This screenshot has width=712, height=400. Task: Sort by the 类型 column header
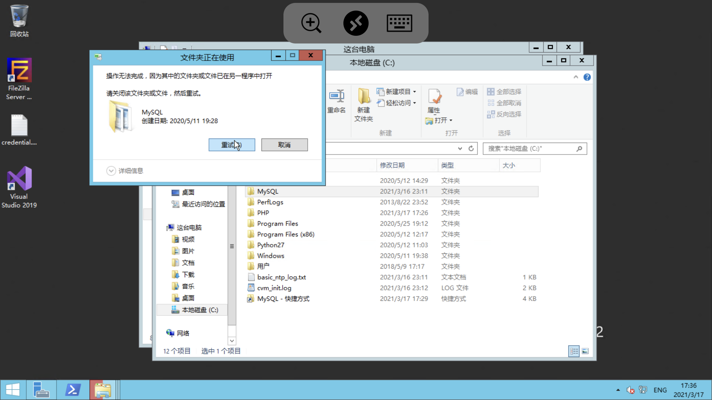pos(469,165)
